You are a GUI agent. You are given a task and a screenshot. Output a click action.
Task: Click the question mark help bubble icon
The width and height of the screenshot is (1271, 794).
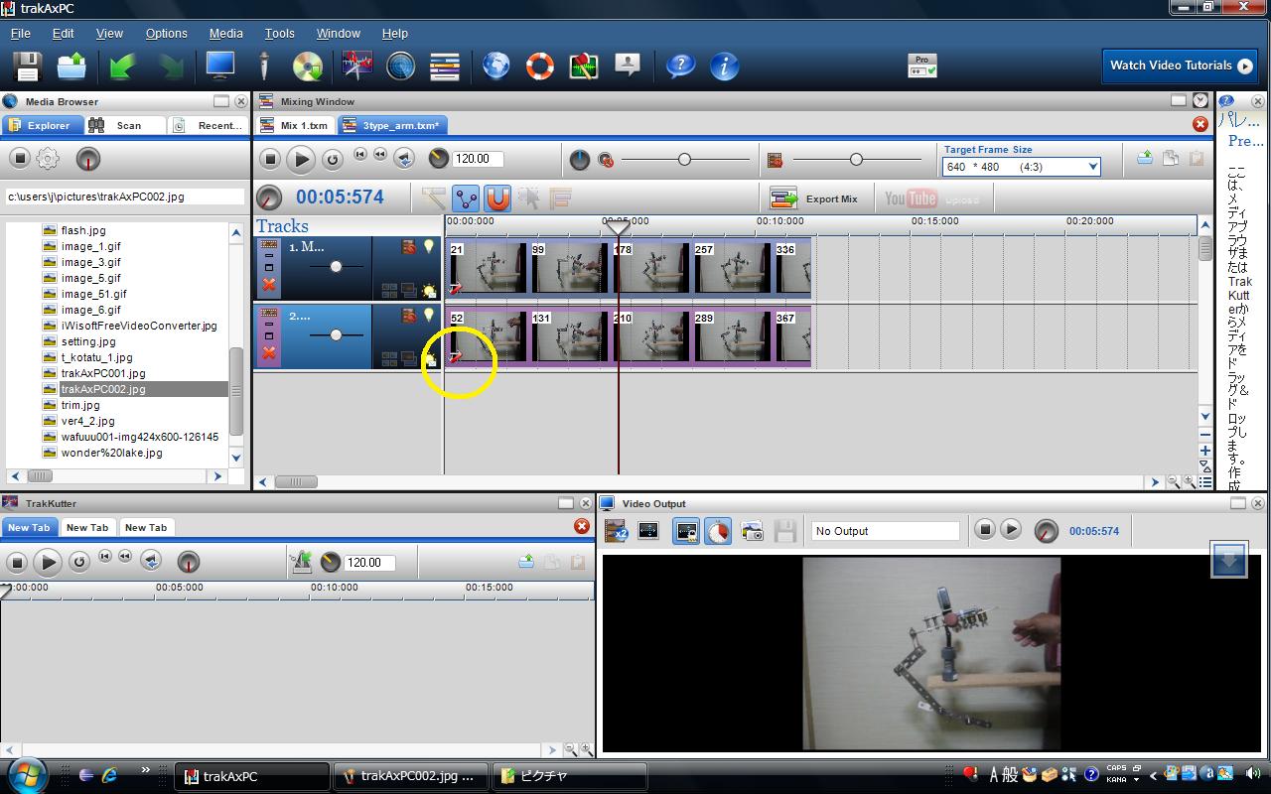pos(680,66)
